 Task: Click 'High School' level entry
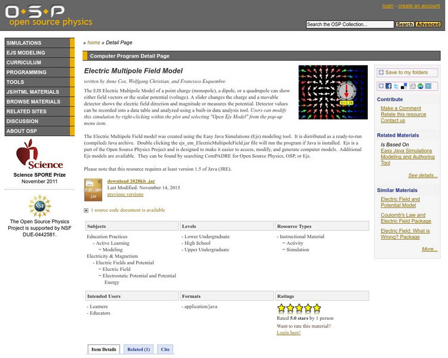point(198,243)
